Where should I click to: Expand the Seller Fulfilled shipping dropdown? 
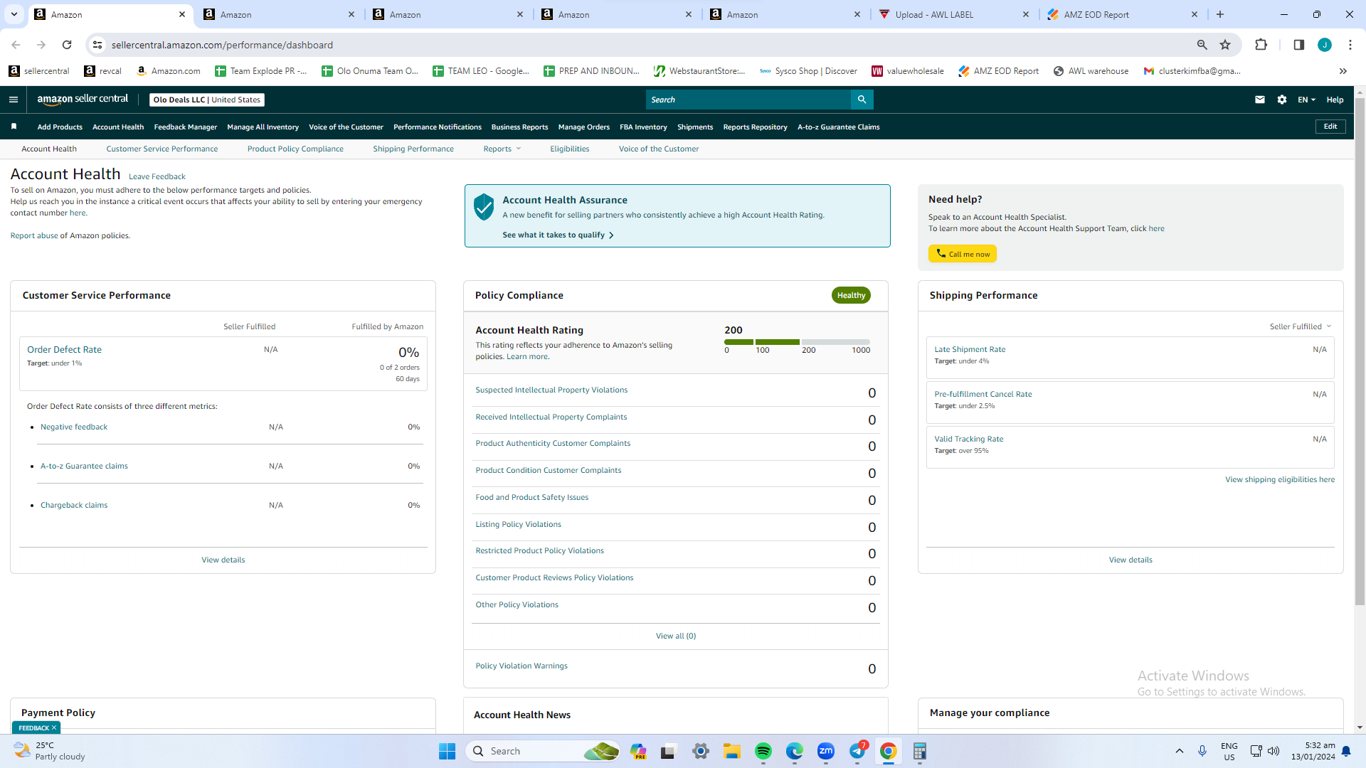coord(1300,326)
